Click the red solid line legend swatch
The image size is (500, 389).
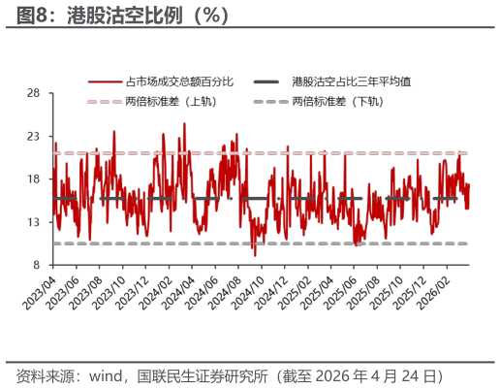[105, 81]
